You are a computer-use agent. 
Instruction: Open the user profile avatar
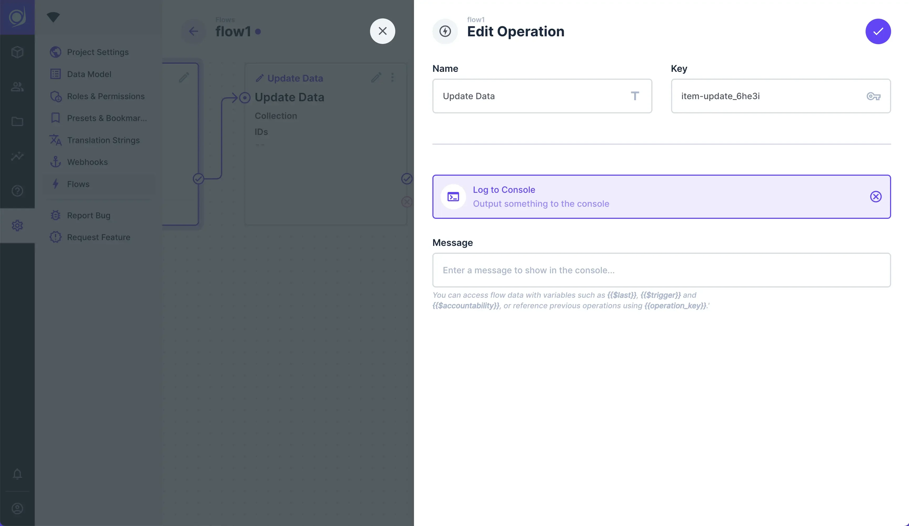[17, 508]
